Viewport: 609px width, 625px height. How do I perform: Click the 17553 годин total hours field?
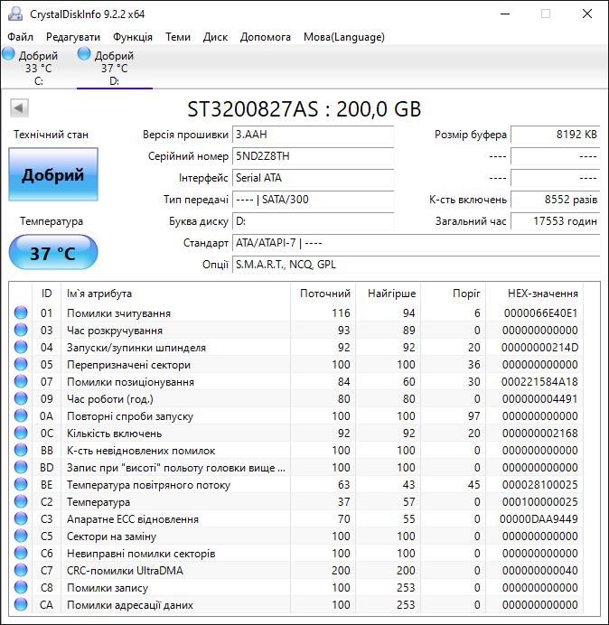(555, 221)
